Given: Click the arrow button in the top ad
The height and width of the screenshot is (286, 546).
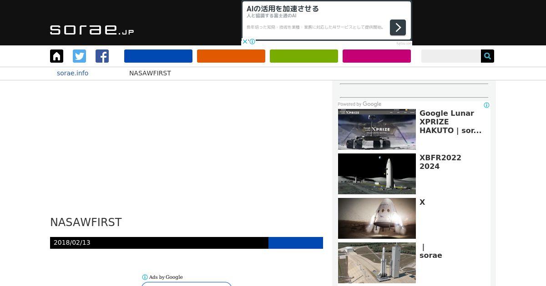Looking at the screenshot, I should coord(398,28).
